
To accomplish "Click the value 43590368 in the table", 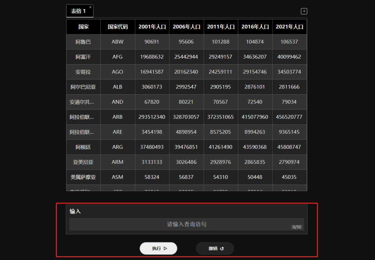I will pos(255,147).
